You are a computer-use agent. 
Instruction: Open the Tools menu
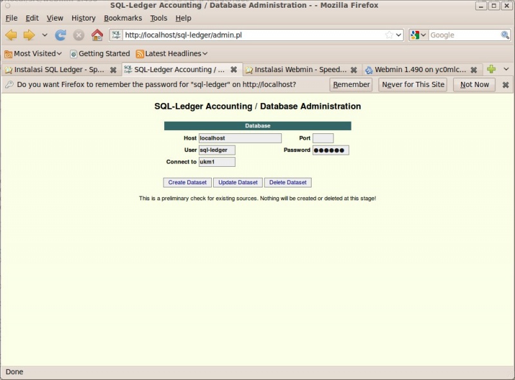(158, 18)
